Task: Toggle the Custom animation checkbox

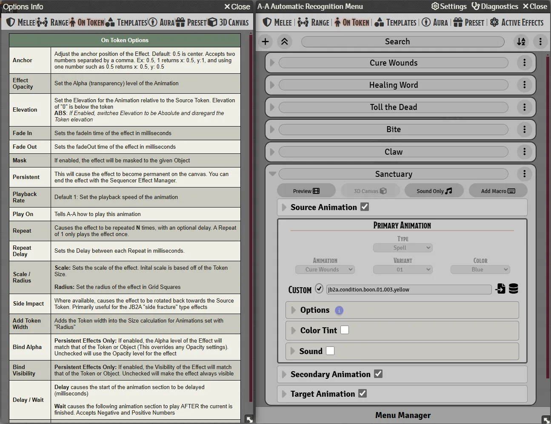Action: coord(319,288)
